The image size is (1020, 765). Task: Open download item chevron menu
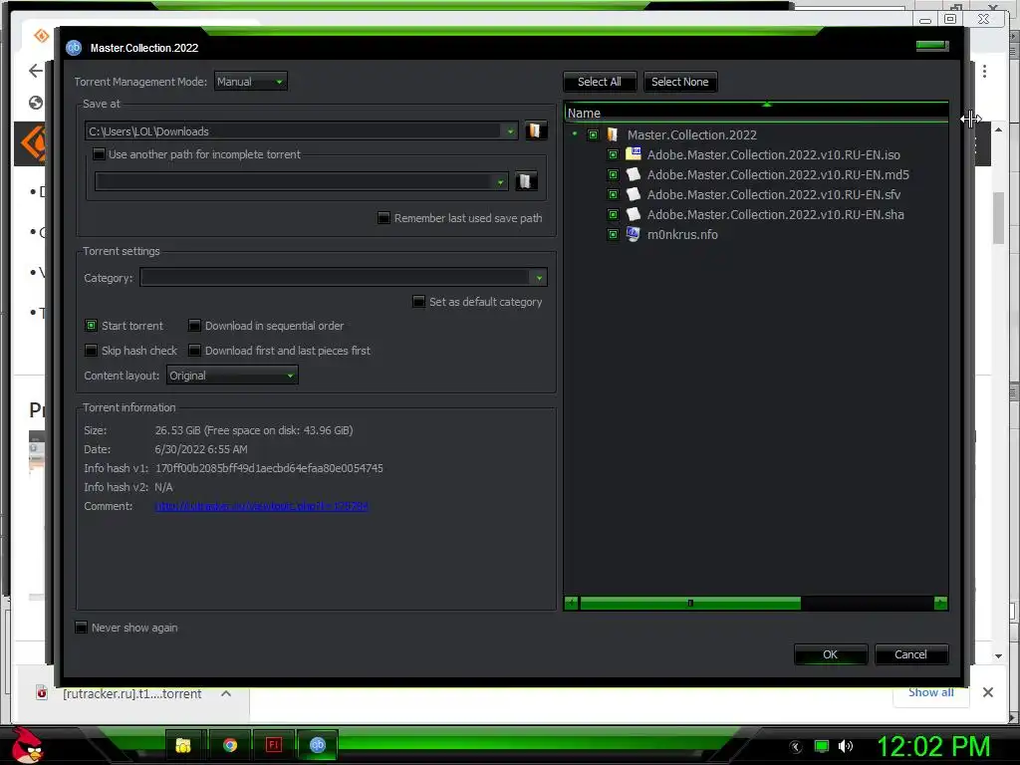coord(226,693)
